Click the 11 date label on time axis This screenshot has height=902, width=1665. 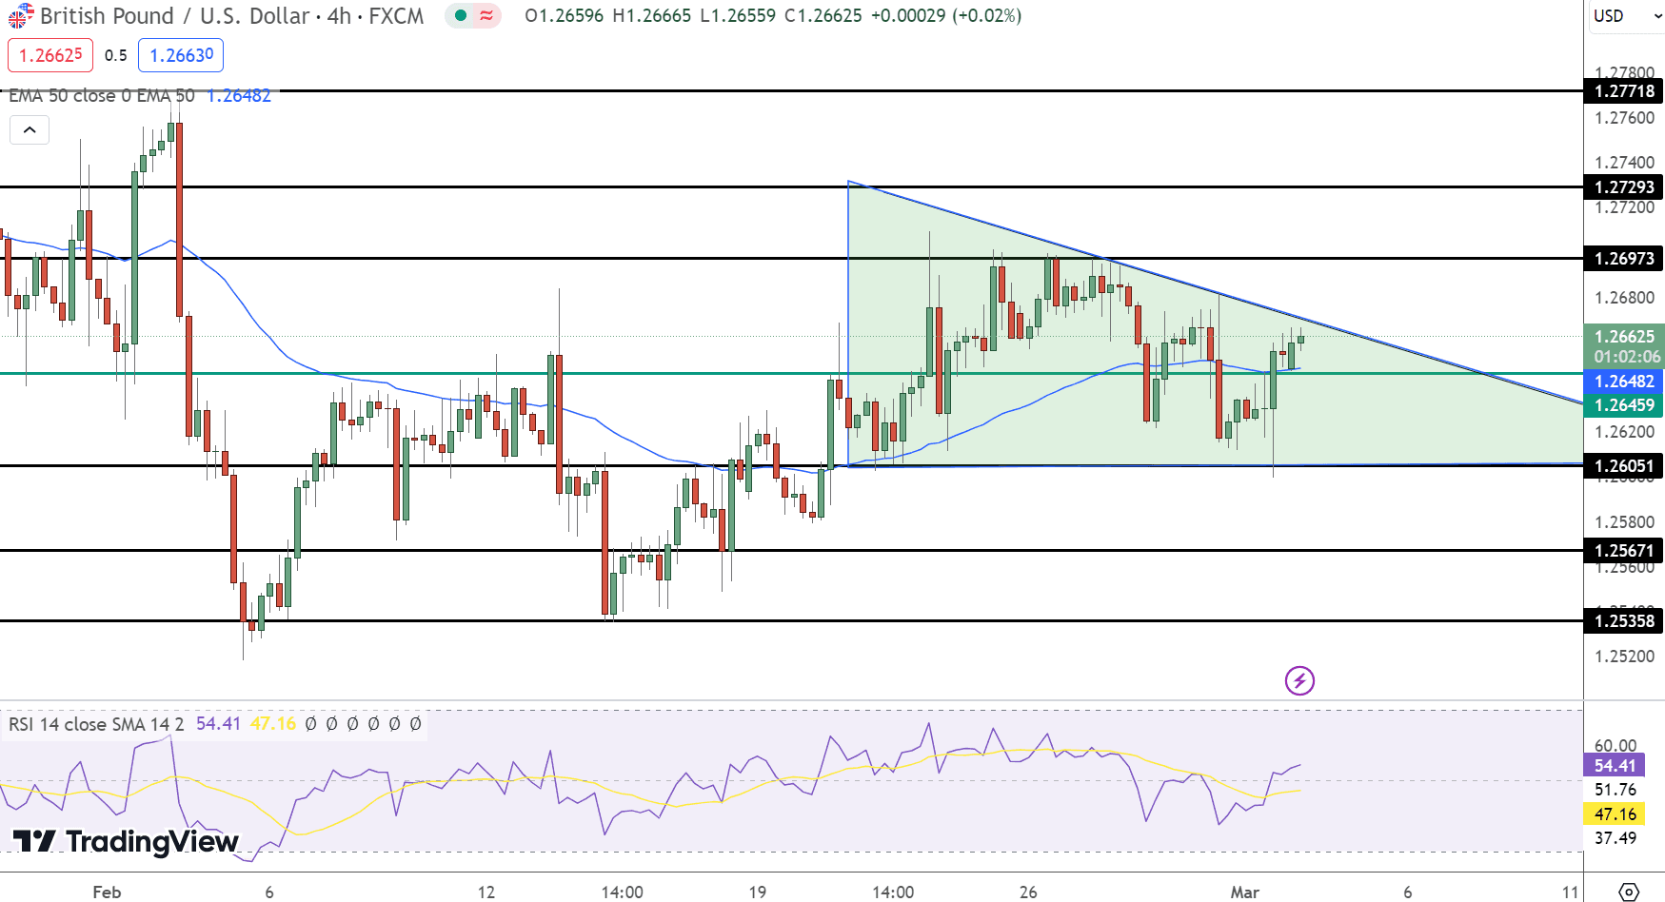click(1570, 892)
